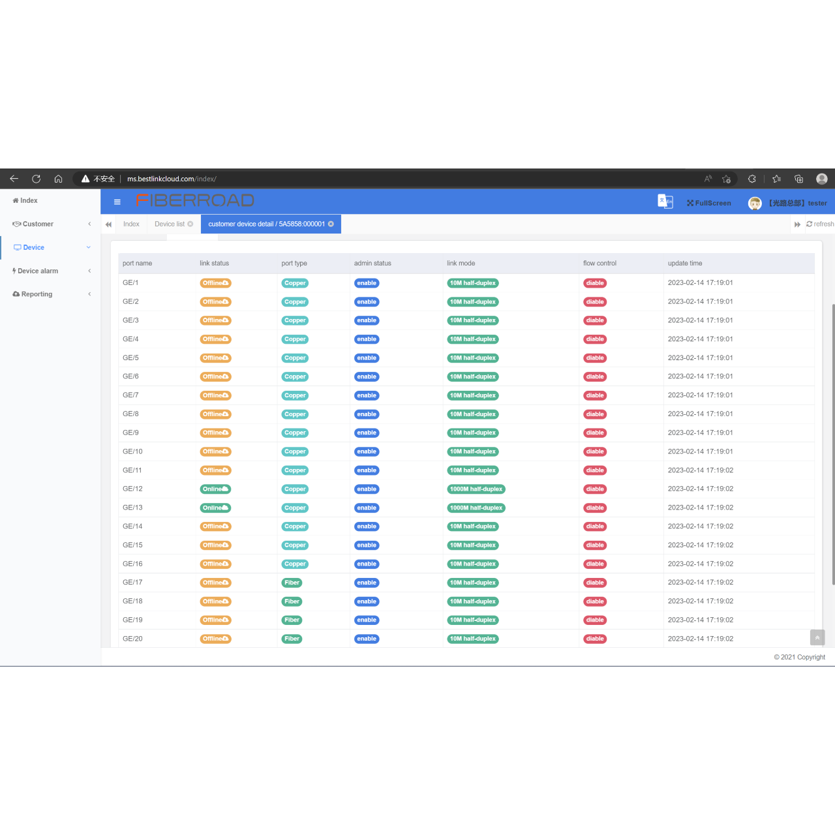835x835 pixels.
Task: Click the language translate icon in header
Action: (665, 202)
